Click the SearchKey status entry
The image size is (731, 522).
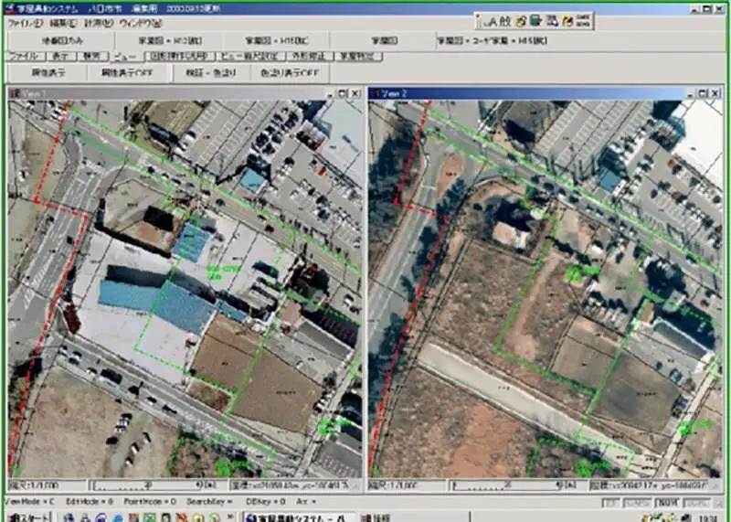click(x=209, y=502)
